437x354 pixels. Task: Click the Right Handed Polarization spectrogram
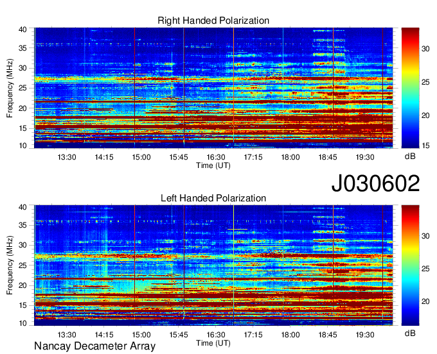213,88
